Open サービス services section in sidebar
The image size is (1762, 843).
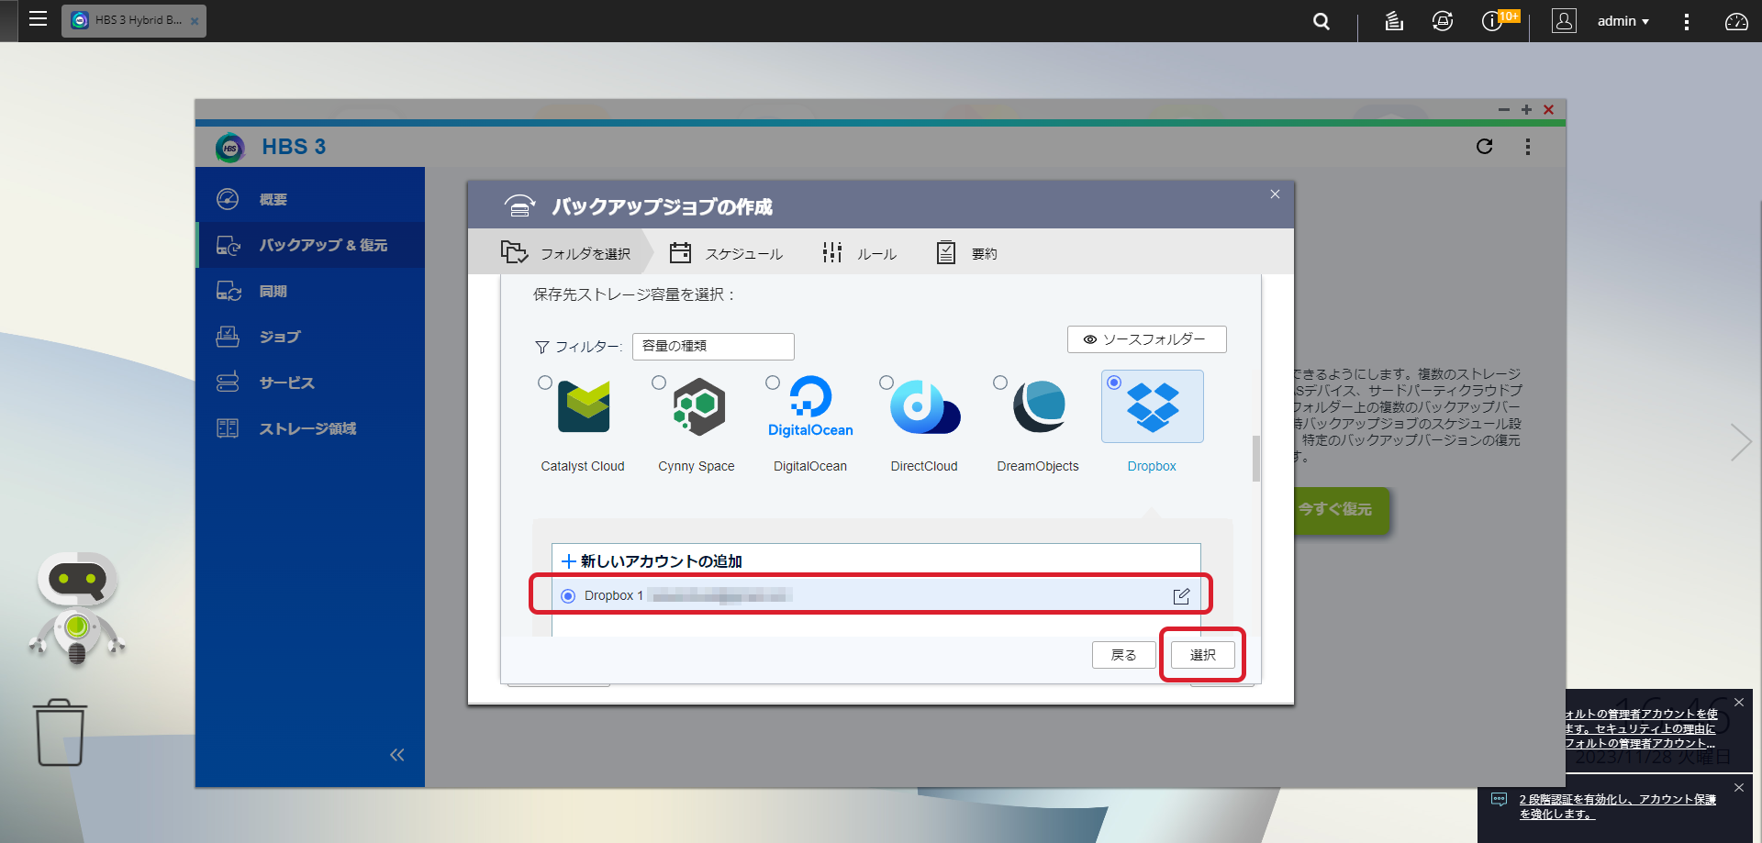(310, 383)
